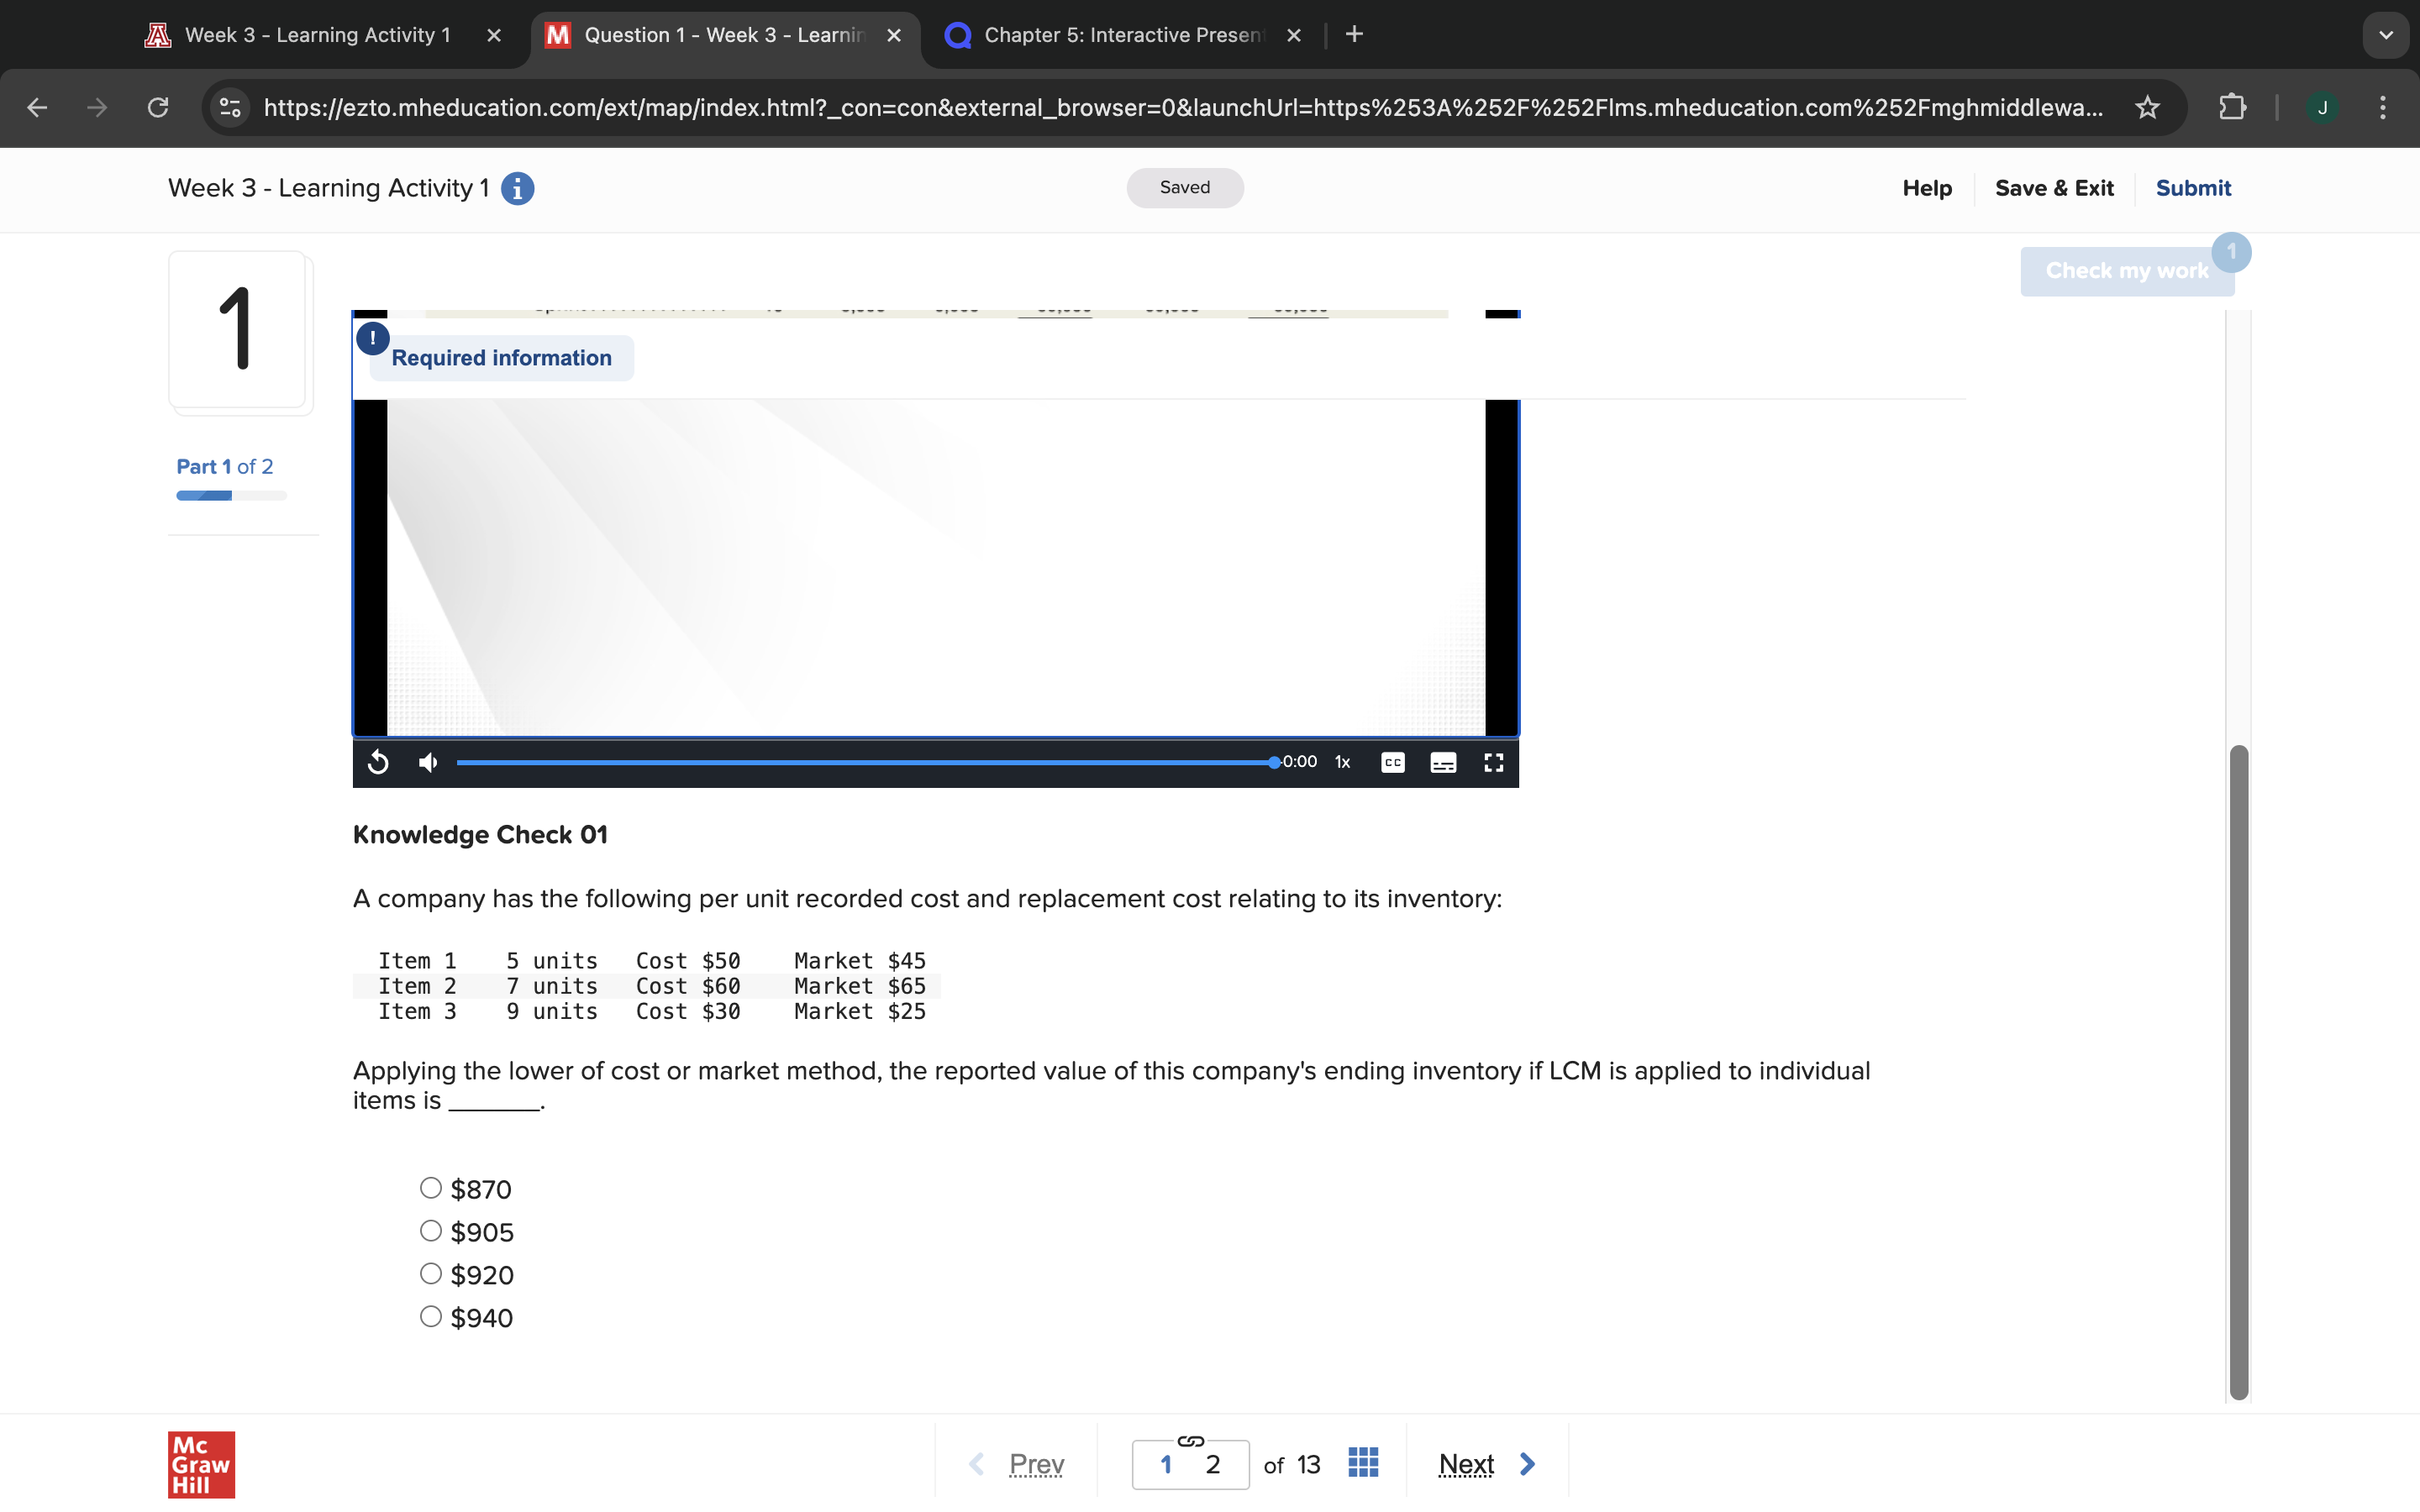This screenshot has height=1512, width=2420.
Task: Select the $870 answer option
Action: [431, 1188]
